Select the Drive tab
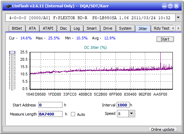Image resolution: width=184 pixels, height=134 pixels. pos(108,28)
